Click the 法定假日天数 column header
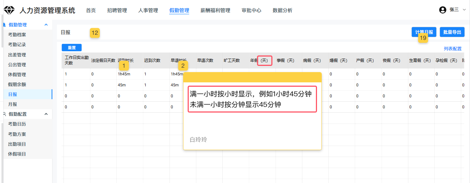Viewport: 470px width, 183px height. 103,60
